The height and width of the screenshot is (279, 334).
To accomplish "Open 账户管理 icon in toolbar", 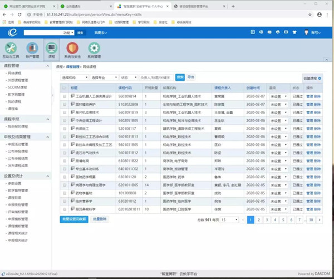I will [x=32, y=50].
